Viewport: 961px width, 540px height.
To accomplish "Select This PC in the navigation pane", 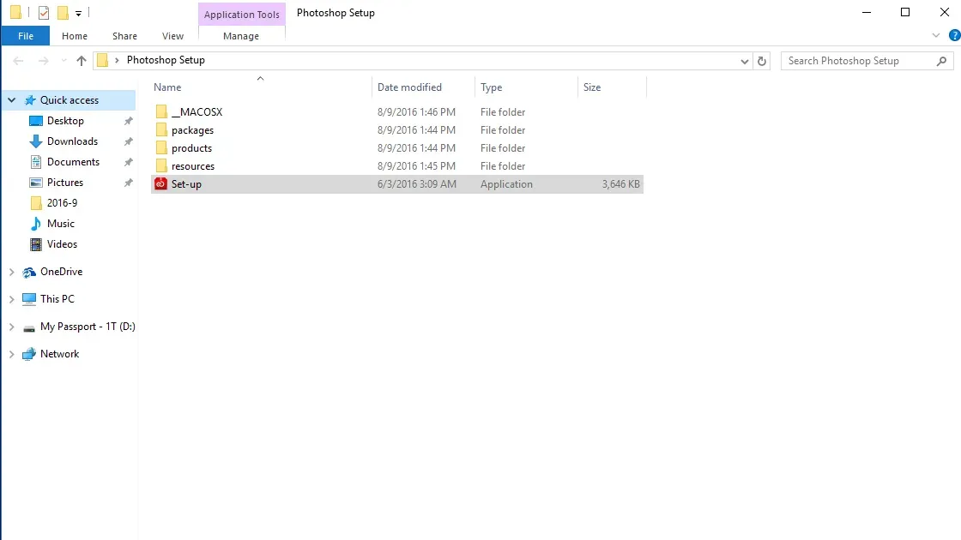I will tap(57, 299).
